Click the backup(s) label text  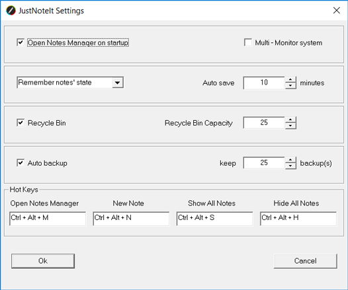click(x=316, y=163)
